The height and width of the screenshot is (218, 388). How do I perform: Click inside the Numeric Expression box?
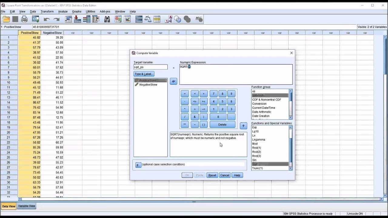236,74
